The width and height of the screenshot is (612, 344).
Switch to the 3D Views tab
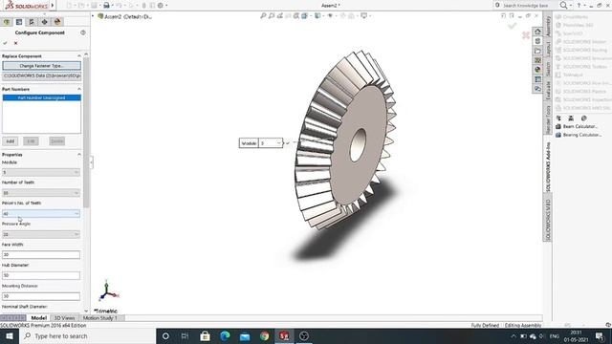[x=64, y=318]
